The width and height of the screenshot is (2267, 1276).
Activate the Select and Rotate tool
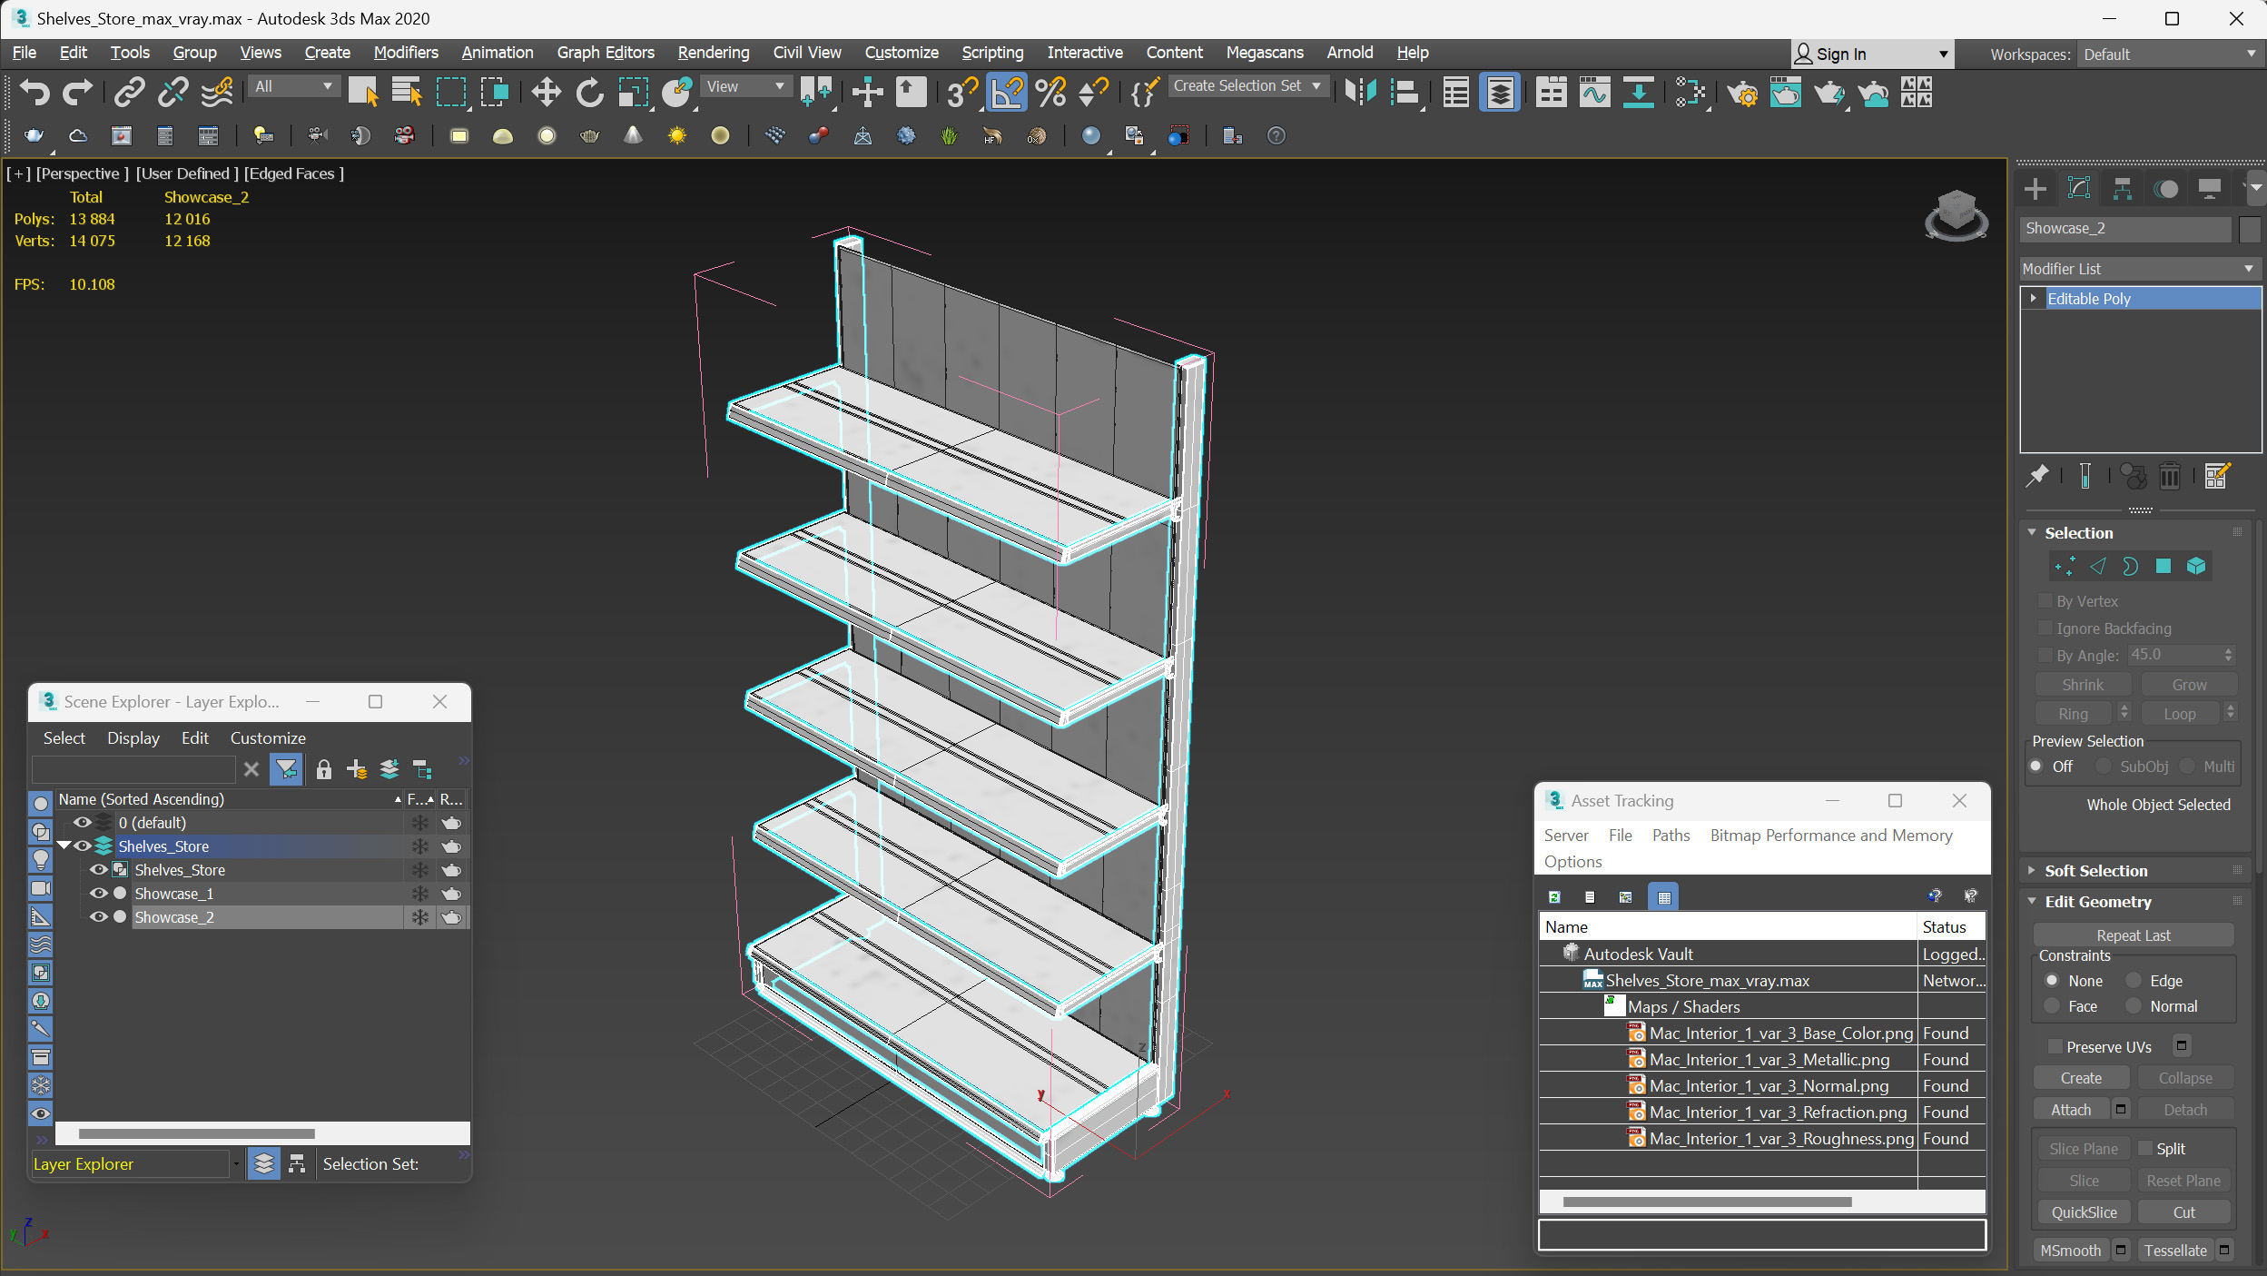tap(589, 92)
